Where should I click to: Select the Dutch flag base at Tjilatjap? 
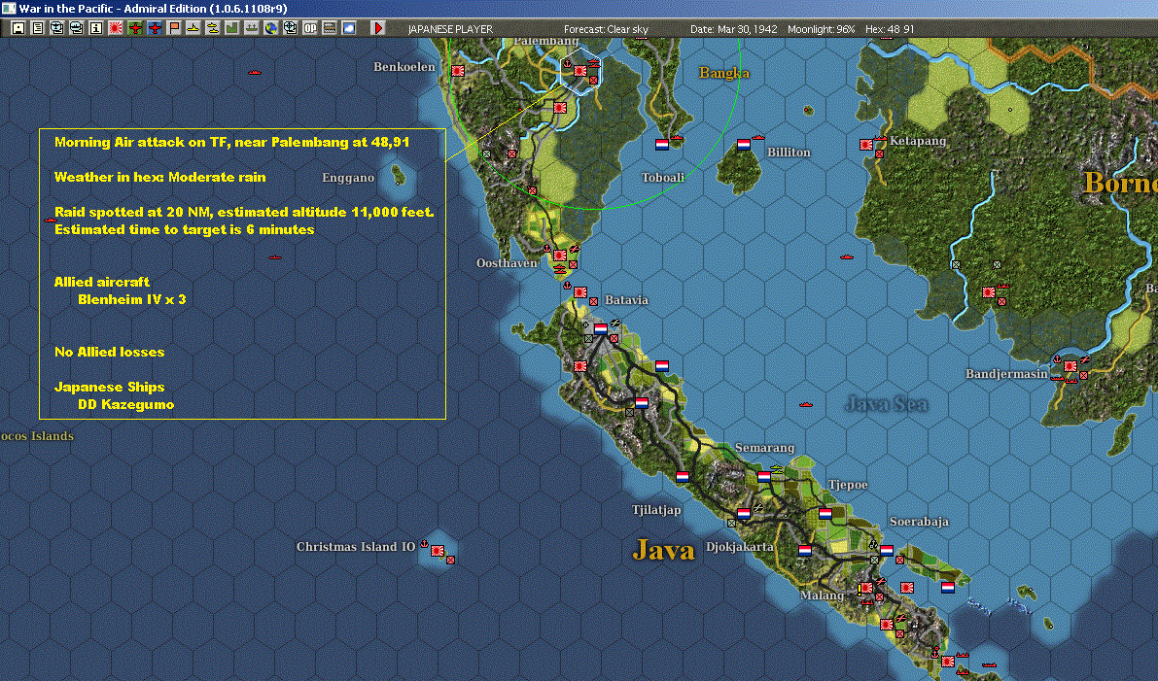pyautogui.click(x=683, y=477)
